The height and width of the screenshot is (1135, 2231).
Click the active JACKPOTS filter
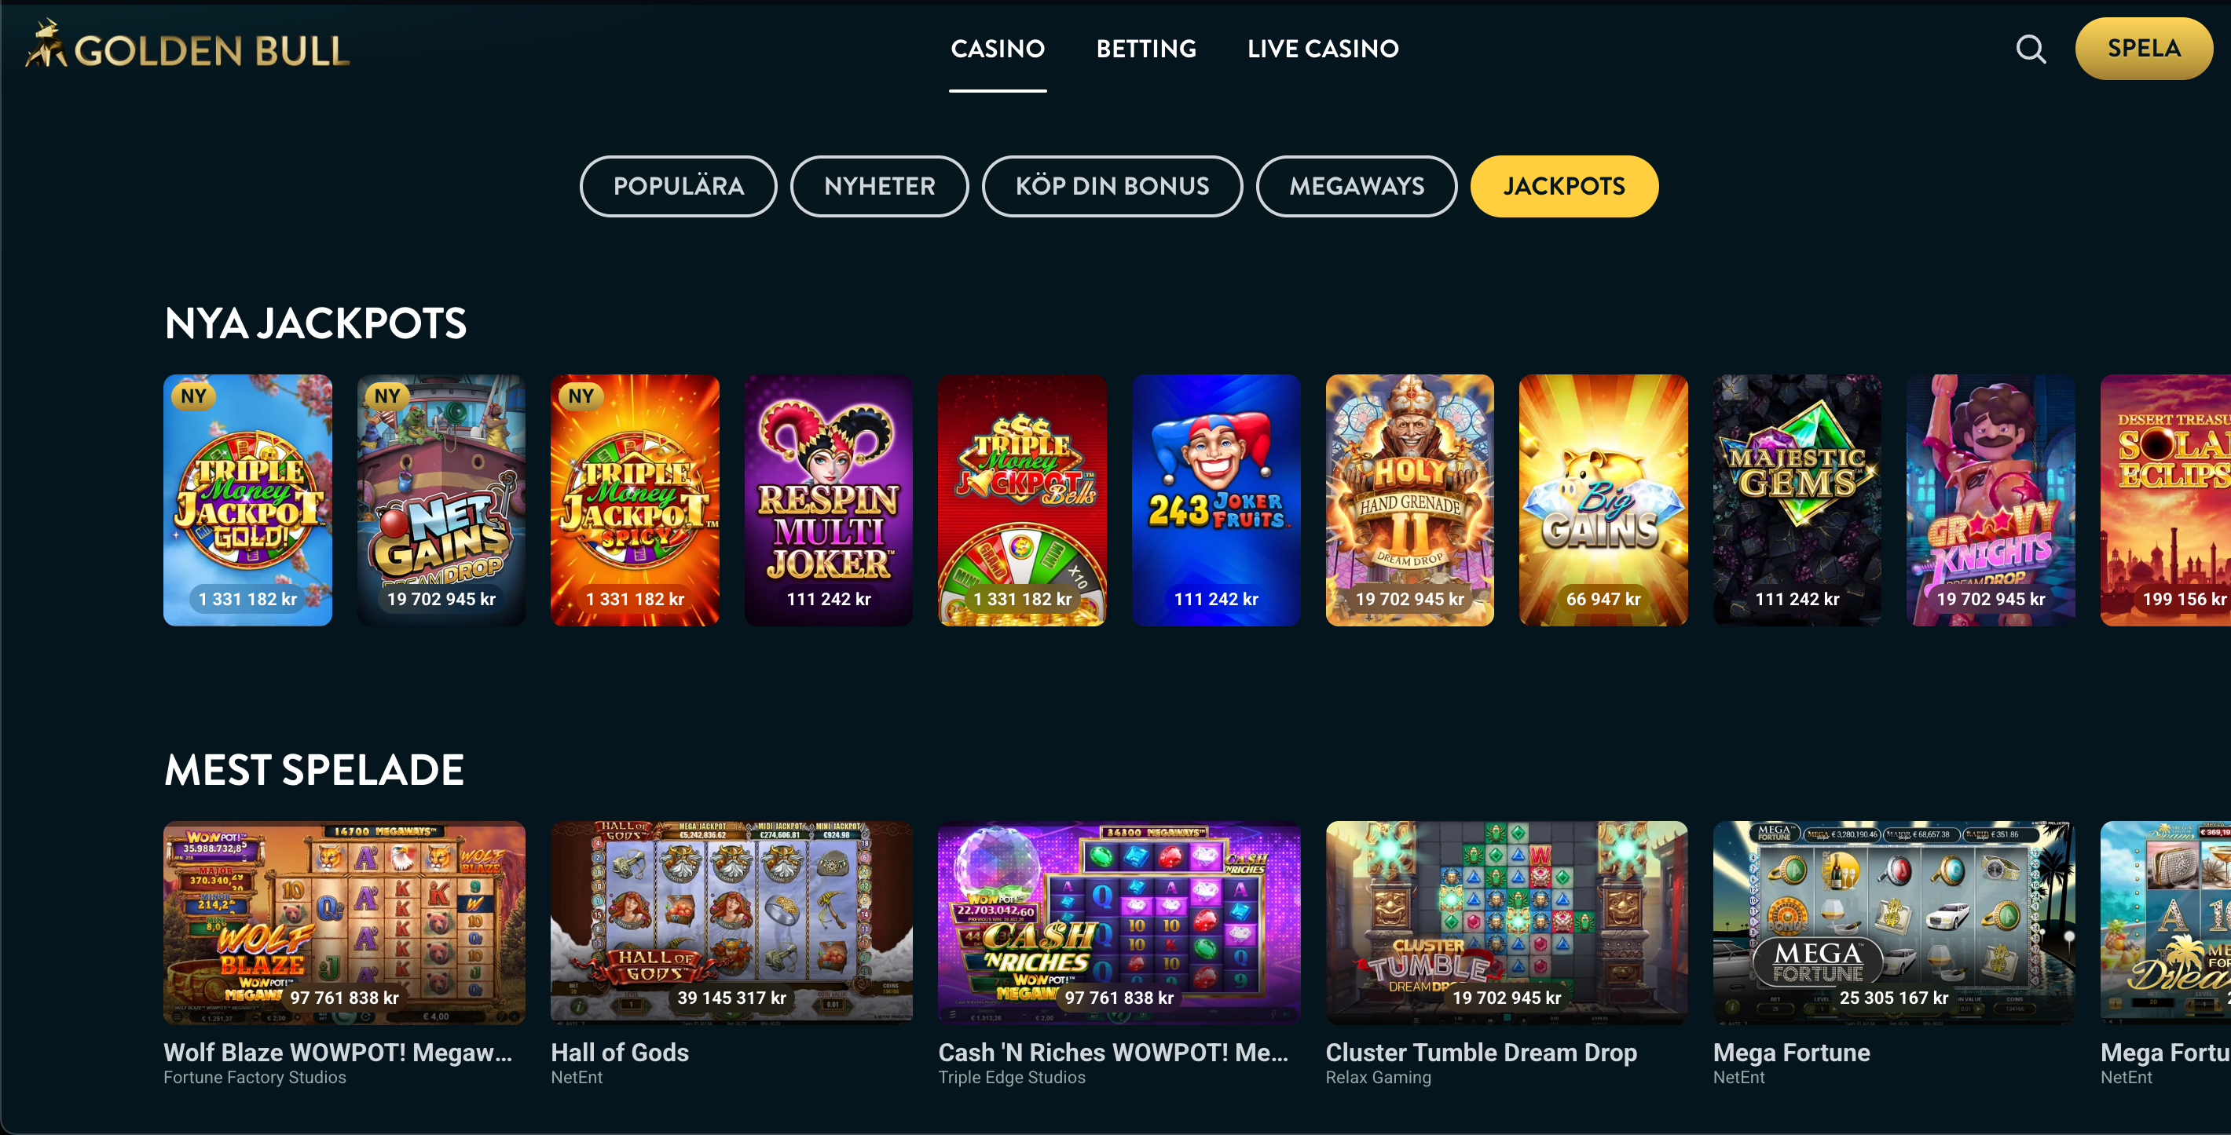pyautogui.click(x=1564, y=186)
